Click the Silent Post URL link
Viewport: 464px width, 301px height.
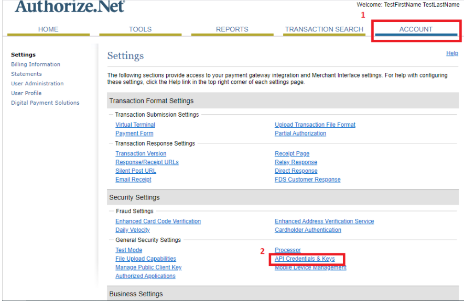[136, 171]
